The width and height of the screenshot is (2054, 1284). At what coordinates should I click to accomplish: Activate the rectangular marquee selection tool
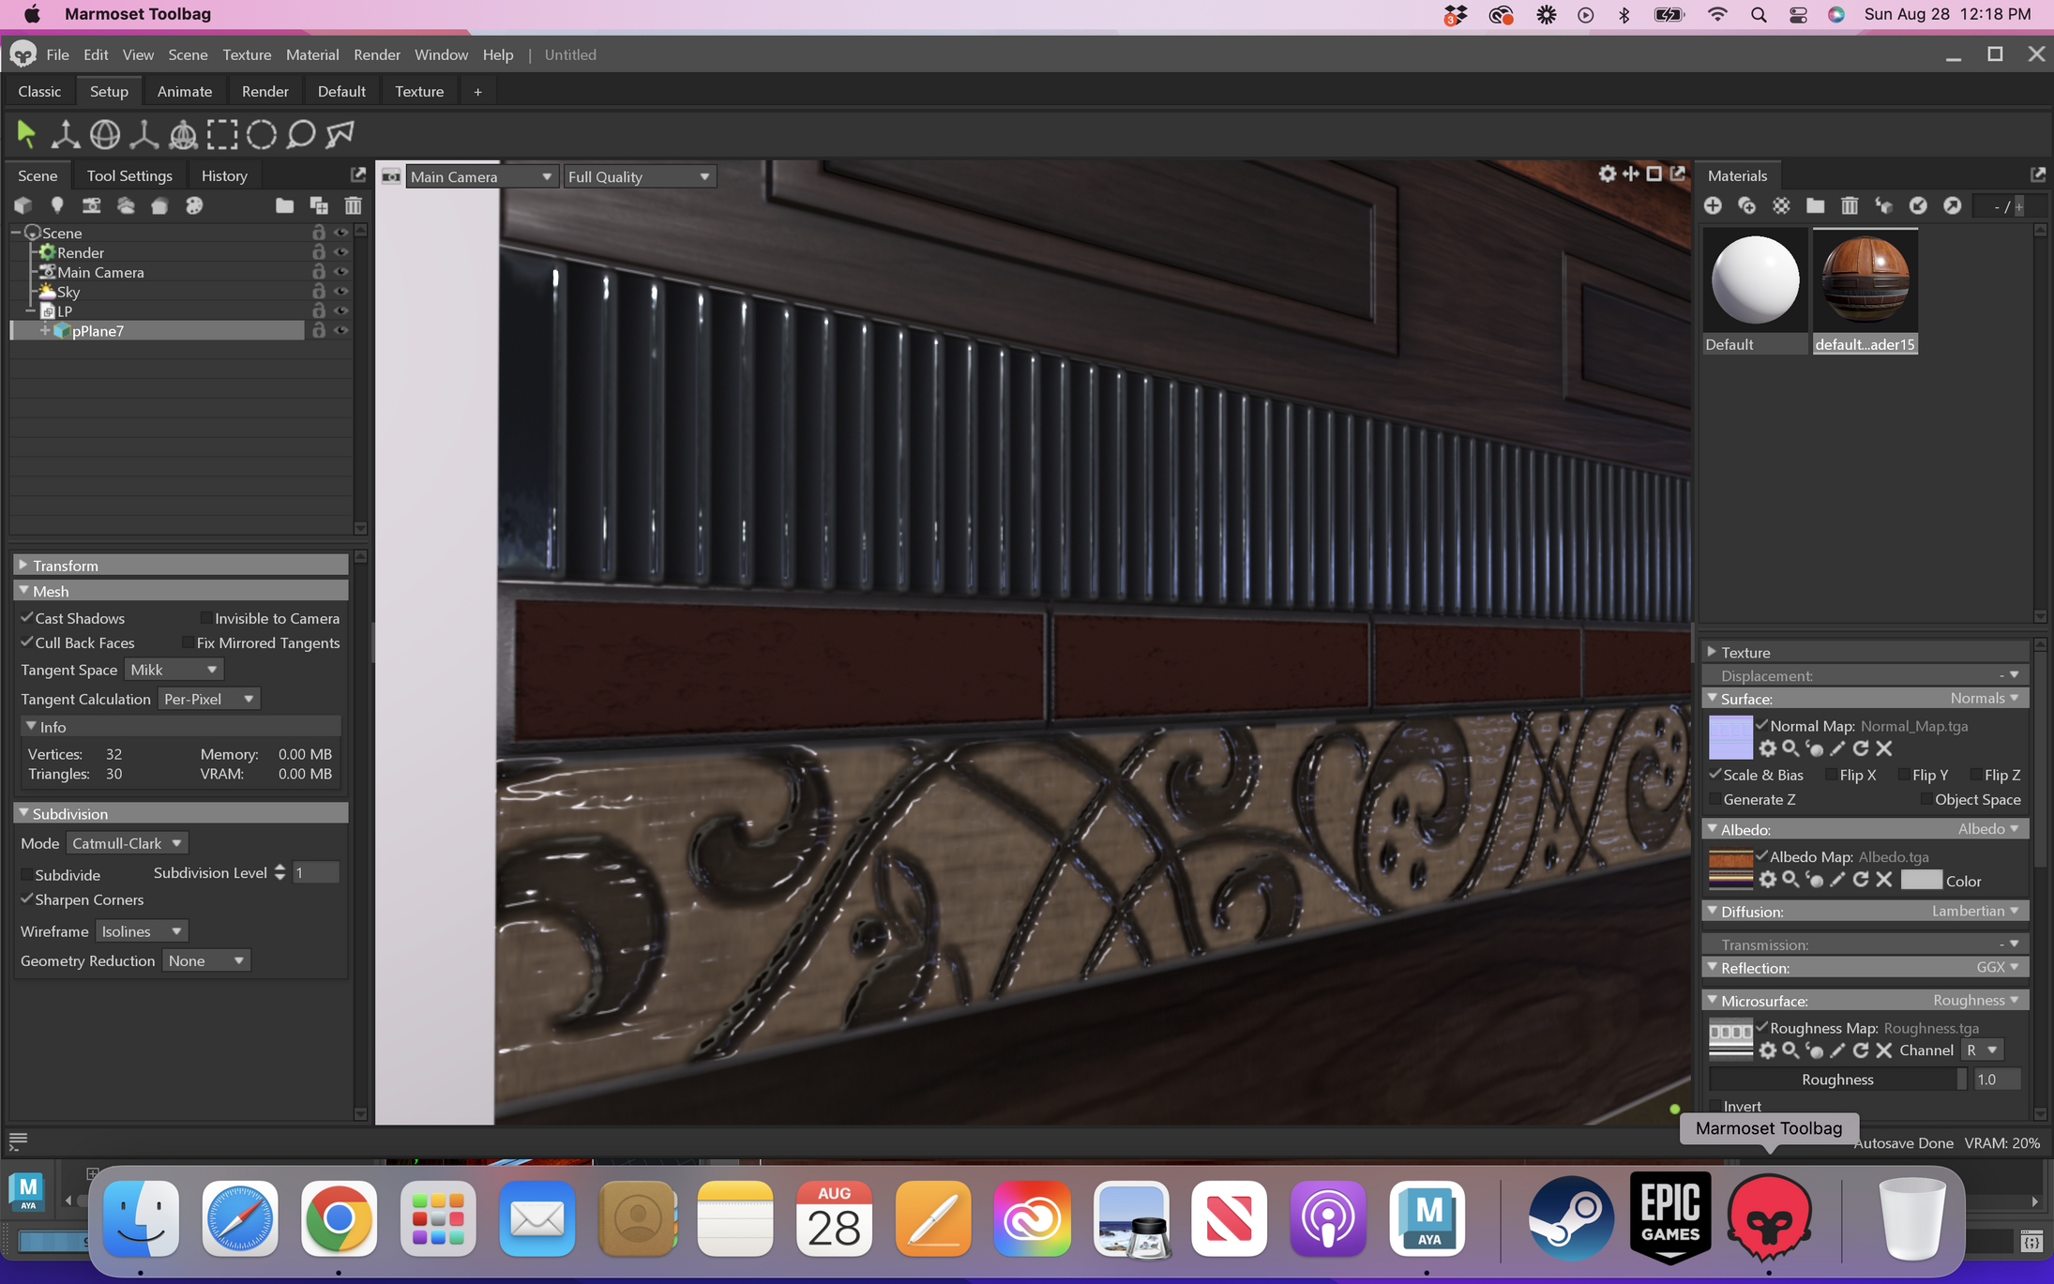tap(222, 134)
